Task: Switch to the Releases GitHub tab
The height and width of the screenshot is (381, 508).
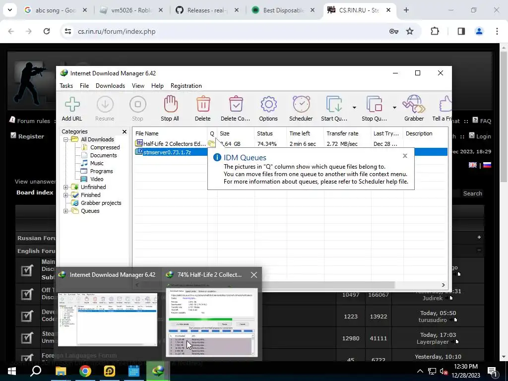Action: (207, 10)
